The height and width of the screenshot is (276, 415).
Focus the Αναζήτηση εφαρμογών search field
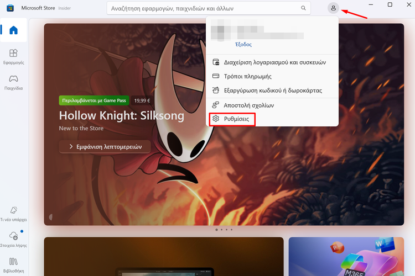[x=209, y=8]
